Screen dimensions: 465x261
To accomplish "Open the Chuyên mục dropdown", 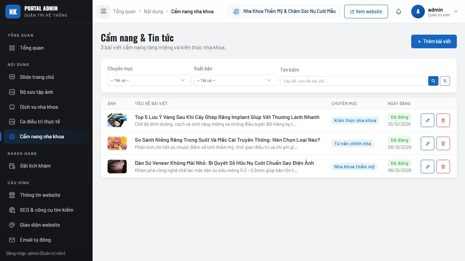I will (149, 80).
